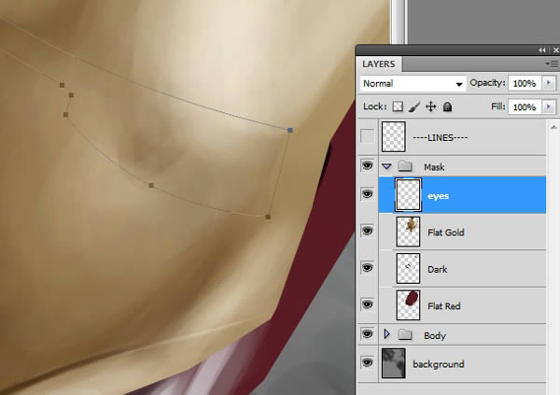Select the Dark layer name
This screenshot has width=560, height=395.
(437, 269)
